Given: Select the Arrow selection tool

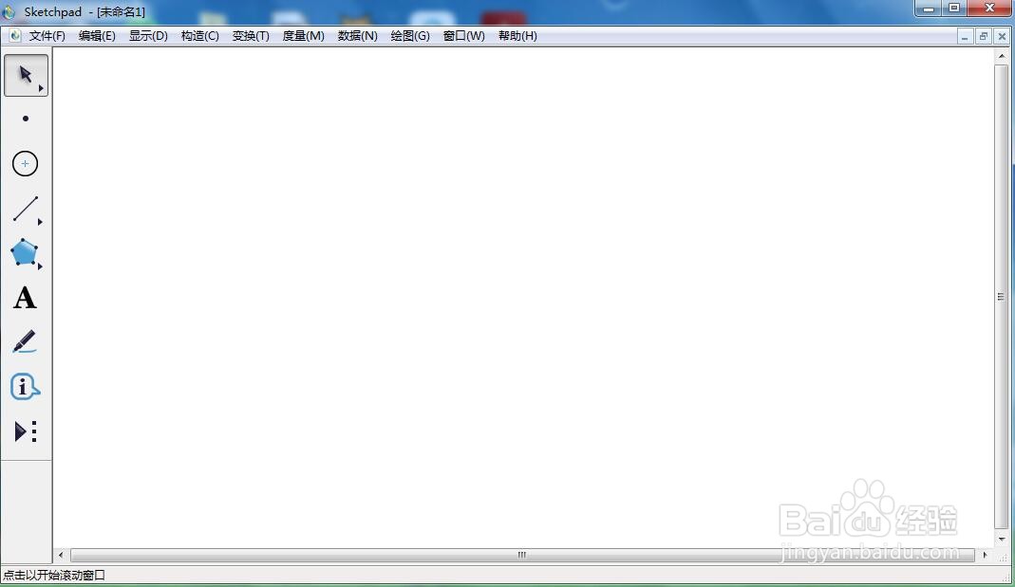Looking at the screenshot, I should click(x=26, y=75).
